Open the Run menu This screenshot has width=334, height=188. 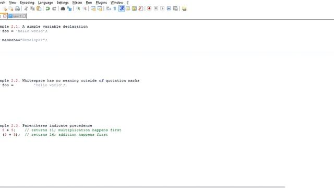[x=89, y=3]
